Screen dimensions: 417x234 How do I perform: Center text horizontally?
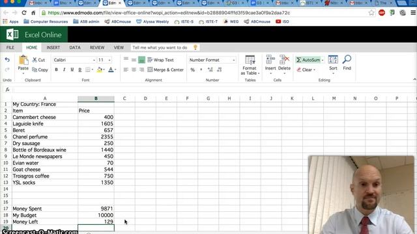[x=134, y=70]
